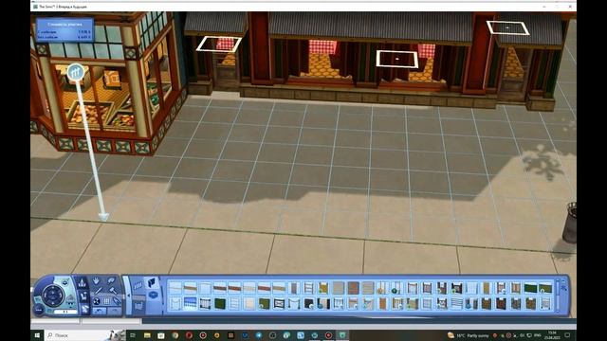607x341 pixels.
Task: Open the Windows Start menu
Action: click(37, 335)
